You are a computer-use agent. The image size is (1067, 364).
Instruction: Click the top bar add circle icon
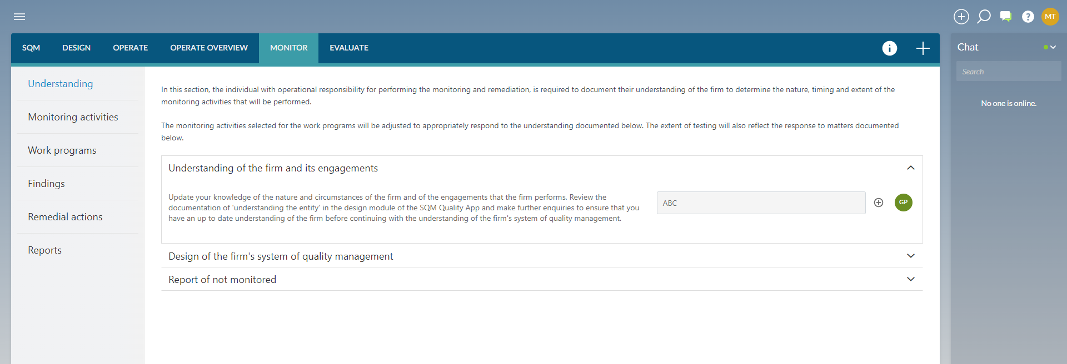point(961,17)
